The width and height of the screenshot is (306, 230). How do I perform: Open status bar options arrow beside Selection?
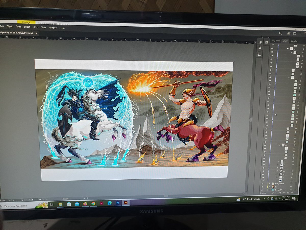click(84, 198)
